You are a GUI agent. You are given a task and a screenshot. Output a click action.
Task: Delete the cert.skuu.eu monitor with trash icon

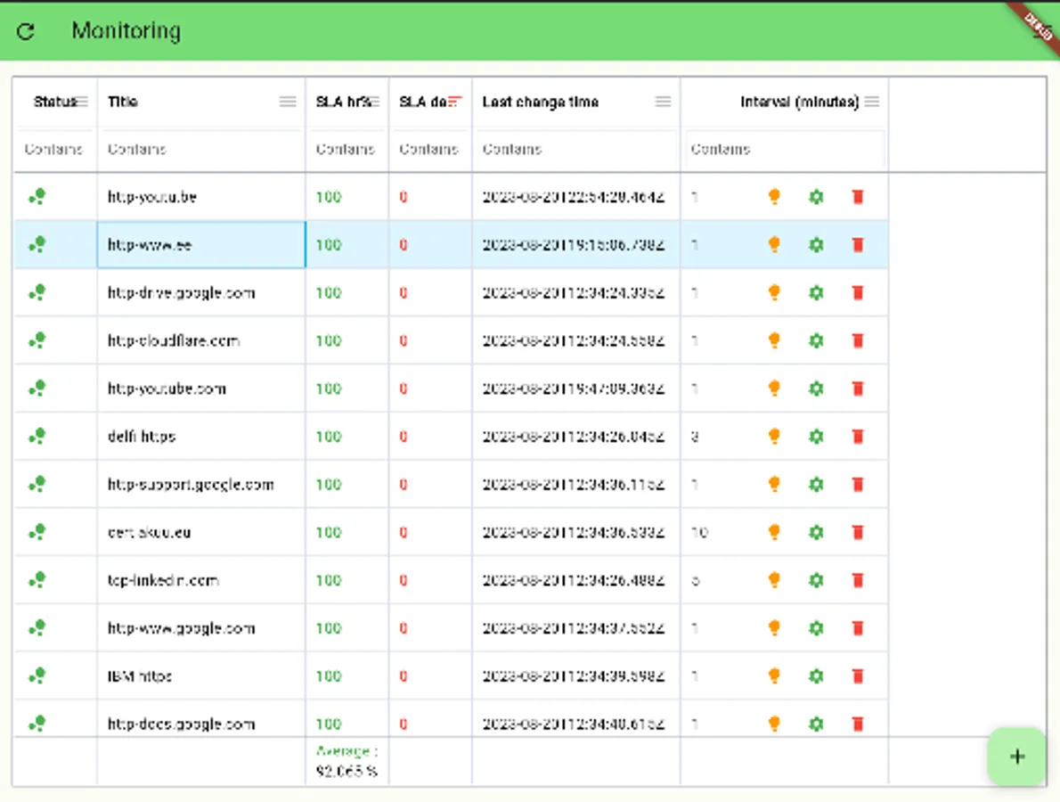[x=858, y=532]
